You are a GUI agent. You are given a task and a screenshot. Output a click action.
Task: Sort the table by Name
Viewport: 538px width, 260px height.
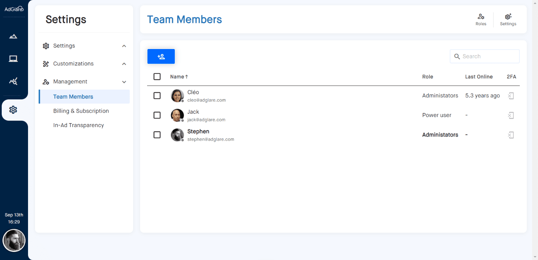pos(179,76)
